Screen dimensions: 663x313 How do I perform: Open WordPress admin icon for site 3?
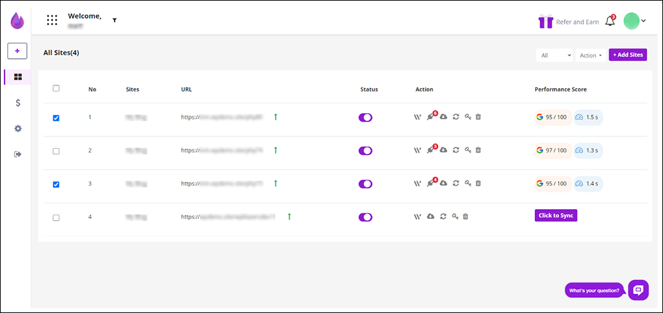[x=417, y=183]
